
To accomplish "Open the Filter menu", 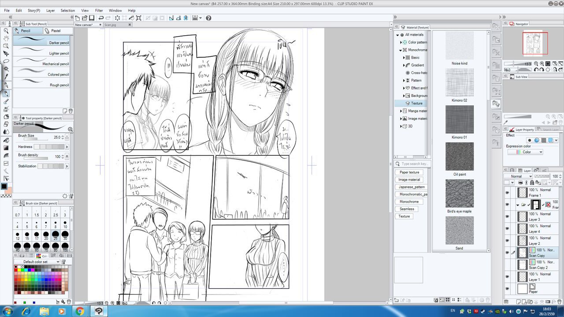I will point(99,11).
